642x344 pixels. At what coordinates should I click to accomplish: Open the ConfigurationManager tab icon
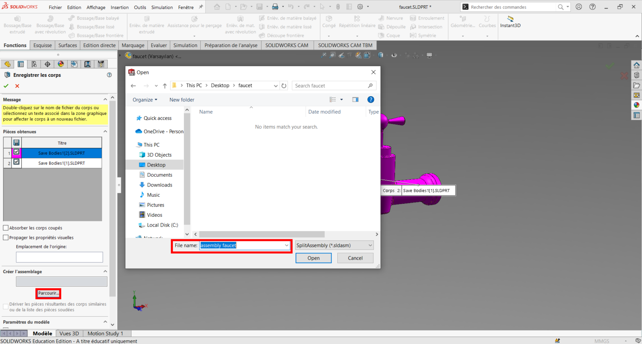coord(34,64)
